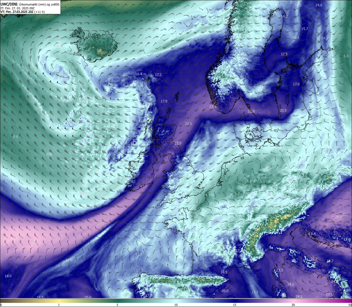This screenshot has width=352, height=307.
Task: Click the '1' tick label on the color scale
Action: (x=59, y=305)
